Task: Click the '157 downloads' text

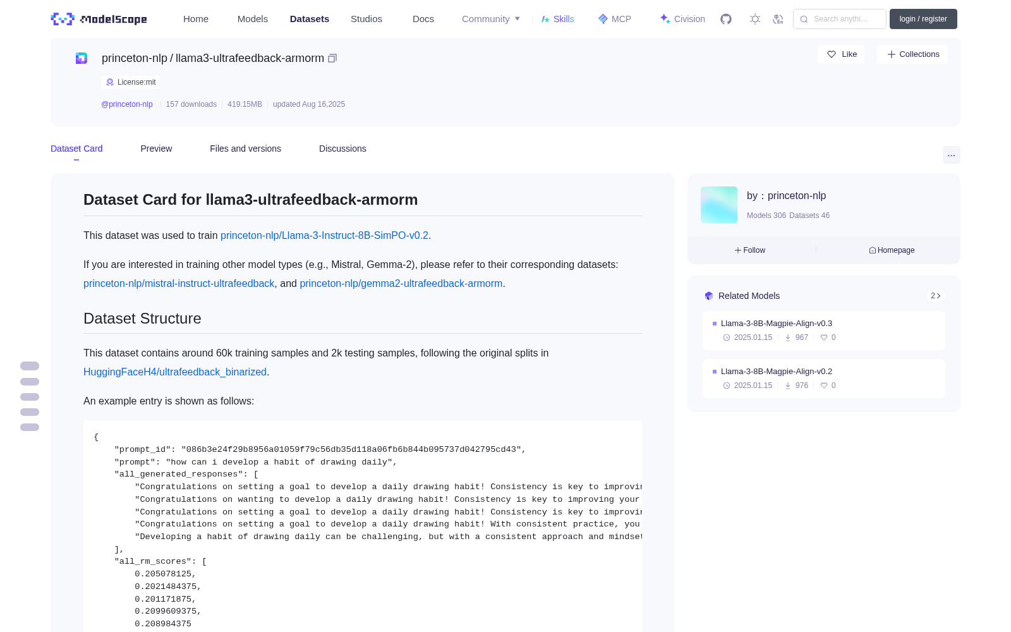Action: [191, 104]
